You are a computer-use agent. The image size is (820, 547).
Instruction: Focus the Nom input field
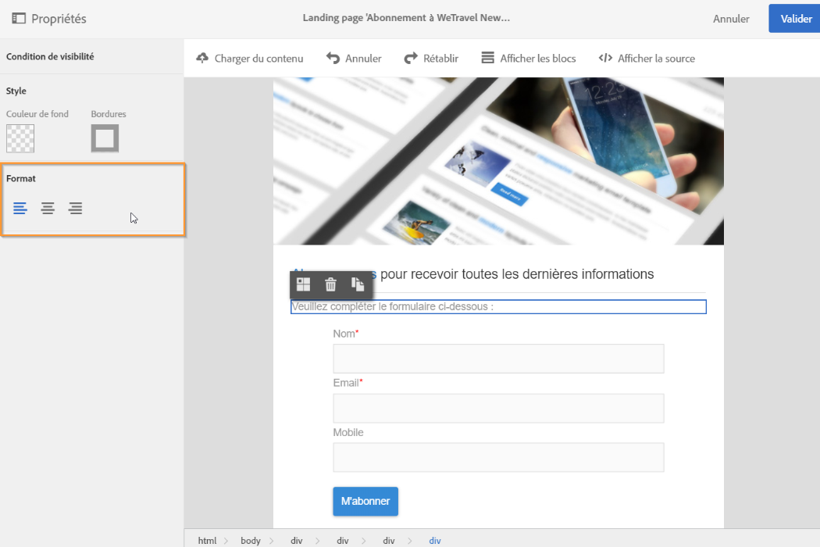(x=498, y=359)
